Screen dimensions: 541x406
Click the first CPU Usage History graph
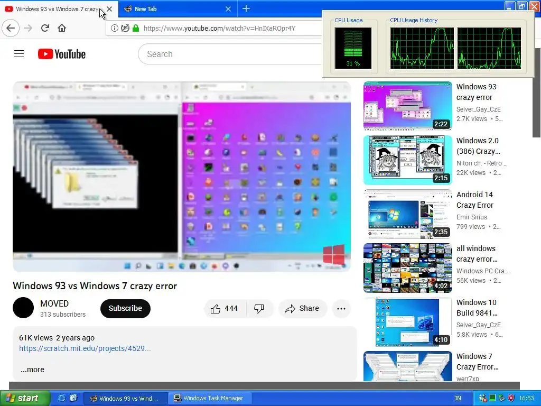[x=422, y=48]
